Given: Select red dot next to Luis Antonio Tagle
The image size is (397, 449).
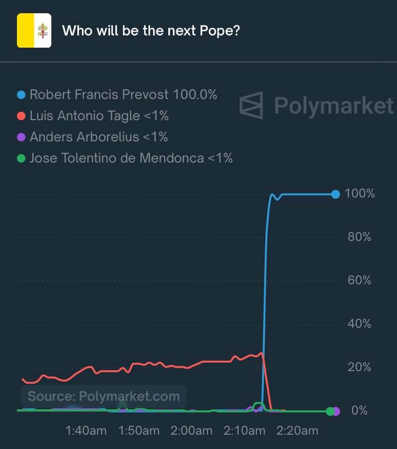Looking at the screenshot, I should tap(21, 116).
